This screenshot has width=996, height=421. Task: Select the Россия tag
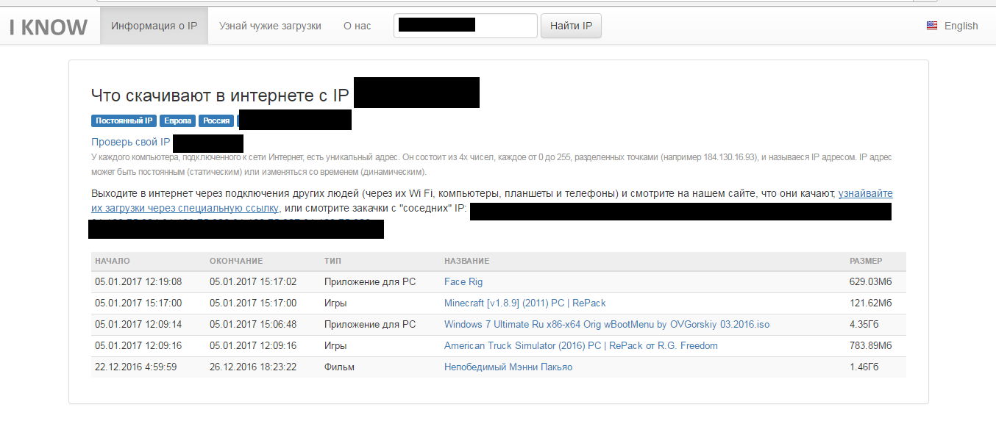tap(216, 120)
